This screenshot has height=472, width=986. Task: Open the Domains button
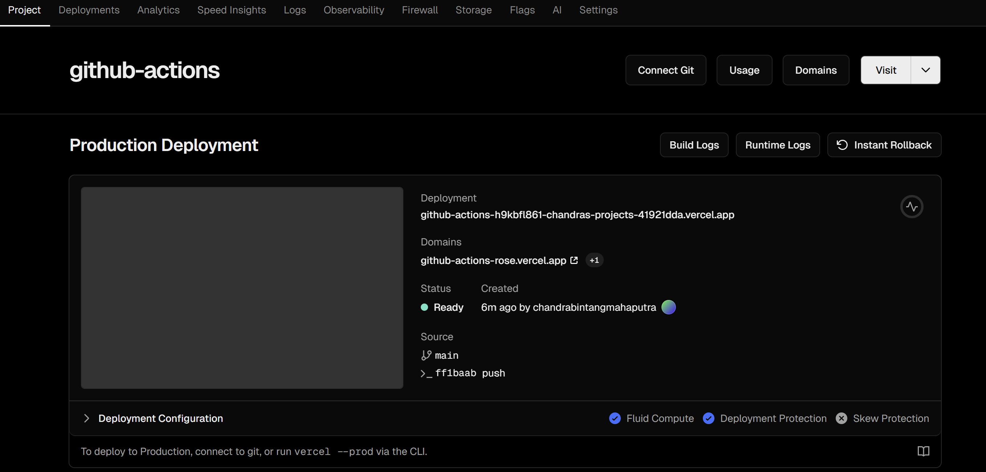tap(816, 70)
